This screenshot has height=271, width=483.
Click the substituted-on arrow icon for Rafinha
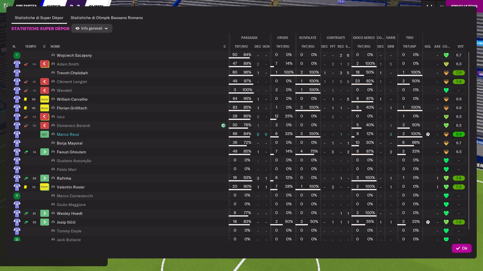click(45, 178)
